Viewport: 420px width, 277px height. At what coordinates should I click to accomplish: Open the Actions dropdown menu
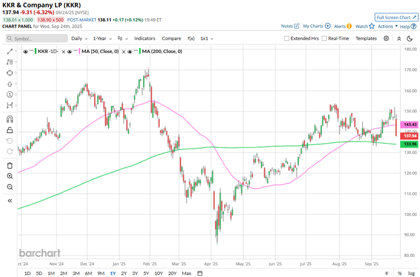[387, 26]
